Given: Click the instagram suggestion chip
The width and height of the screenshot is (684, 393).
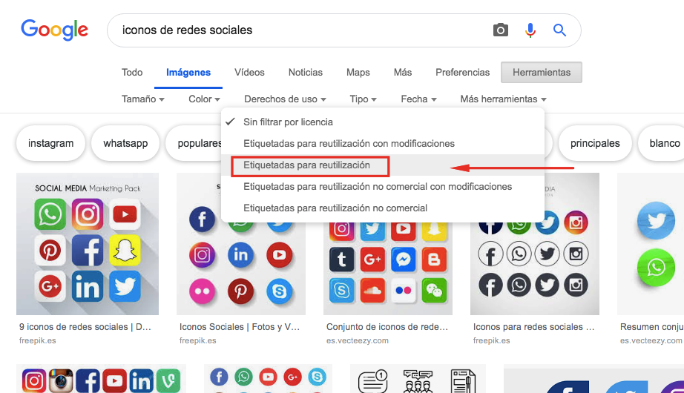Looking at the screenshot, I should (x=50, y=143).
